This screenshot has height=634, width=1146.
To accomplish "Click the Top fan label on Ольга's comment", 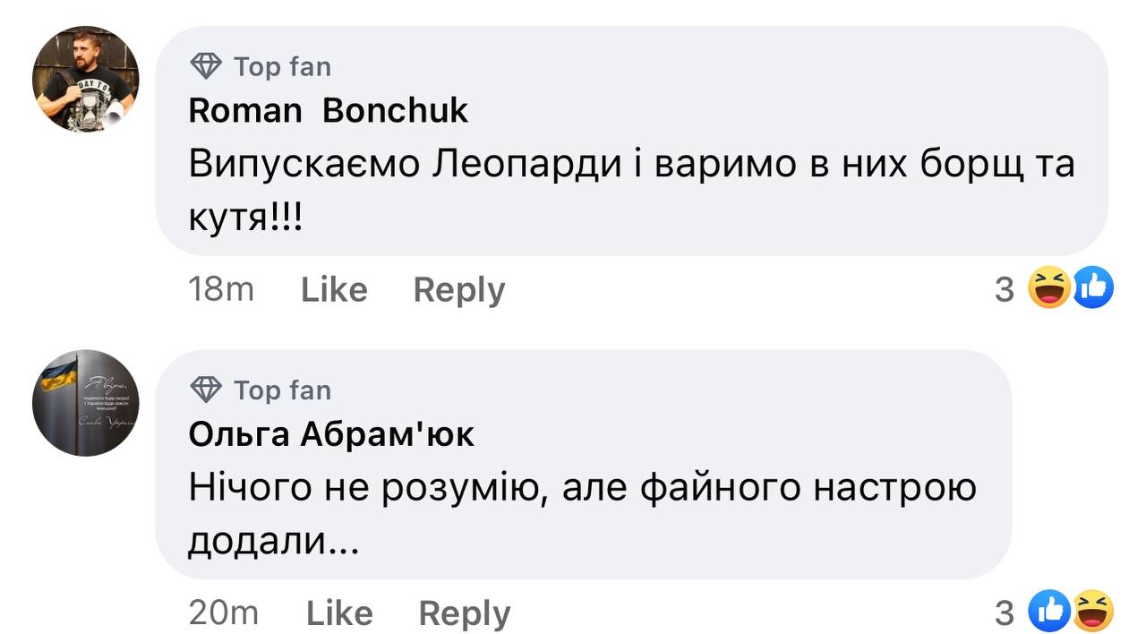I will [x=282, y=390].
